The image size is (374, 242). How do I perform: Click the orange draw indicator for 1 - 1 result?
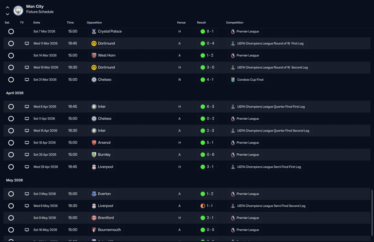pos(203,206)
